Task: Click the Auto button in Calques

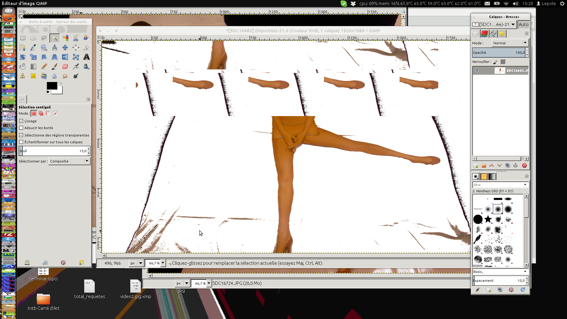Action: click(x=523, y=25)
